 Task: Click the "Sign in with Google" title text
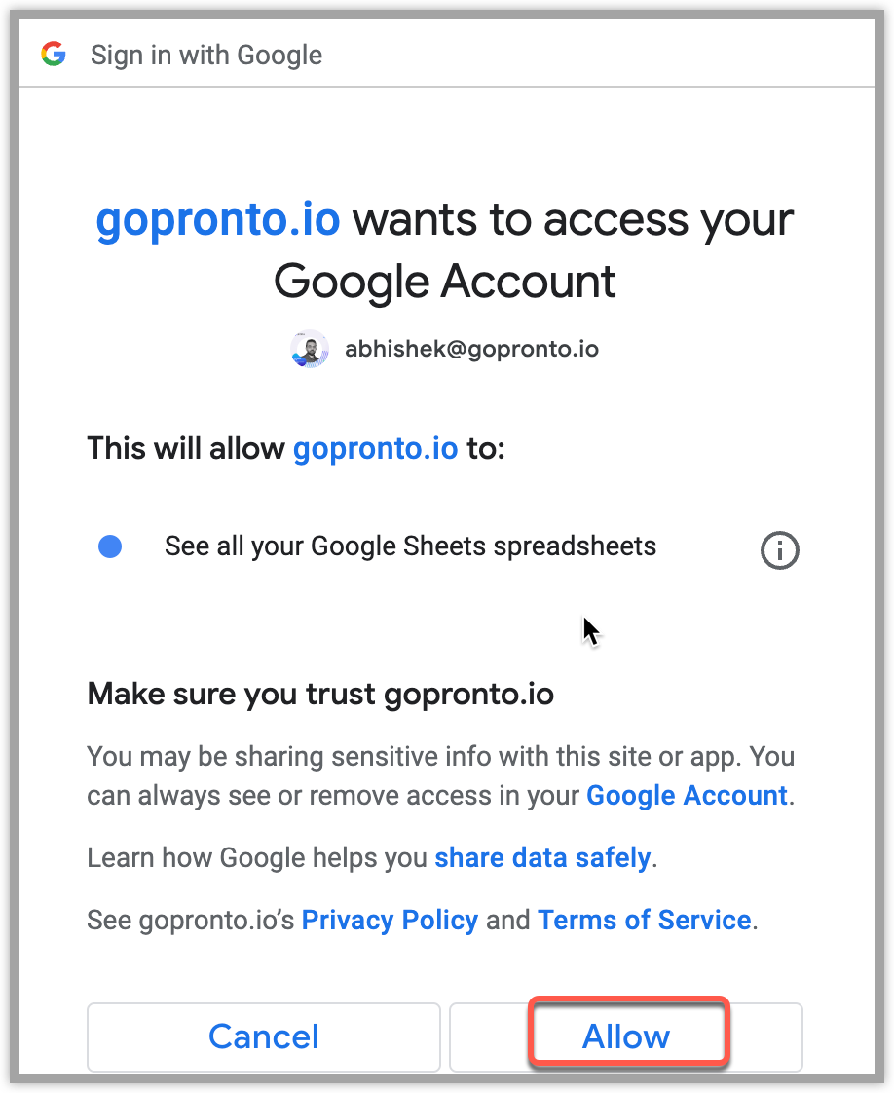(x=206, y=56)
